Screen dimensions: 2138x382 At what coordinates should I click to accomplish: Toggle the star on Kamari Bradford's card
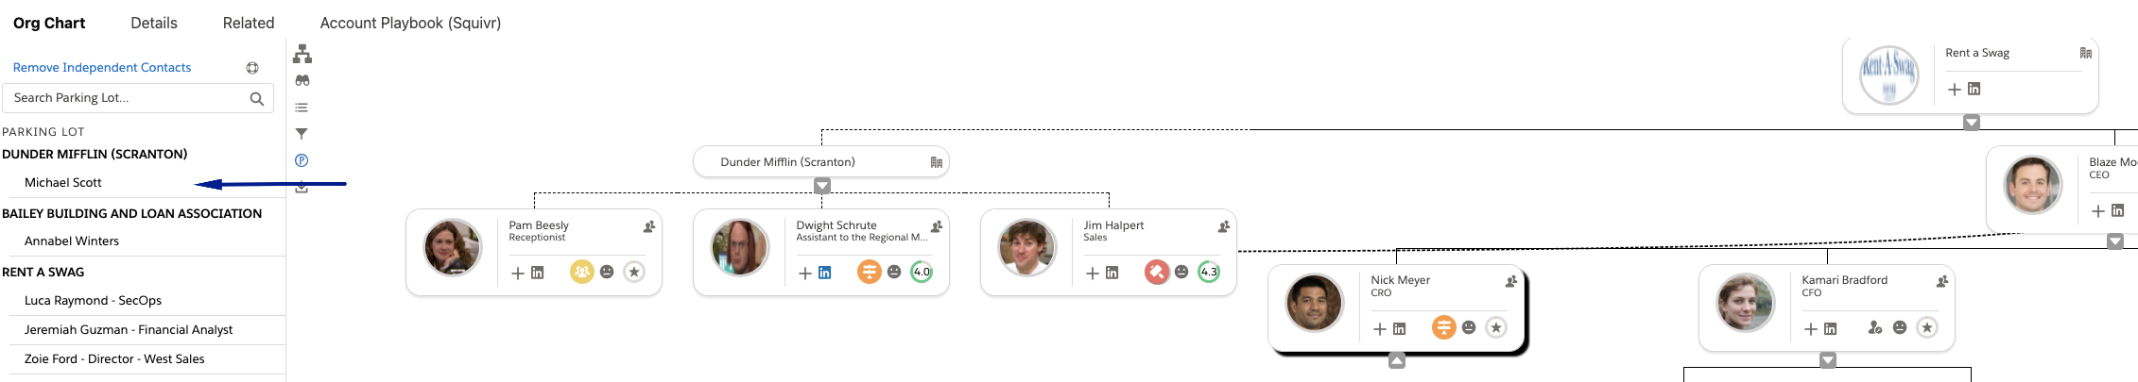coord(1926,327)
